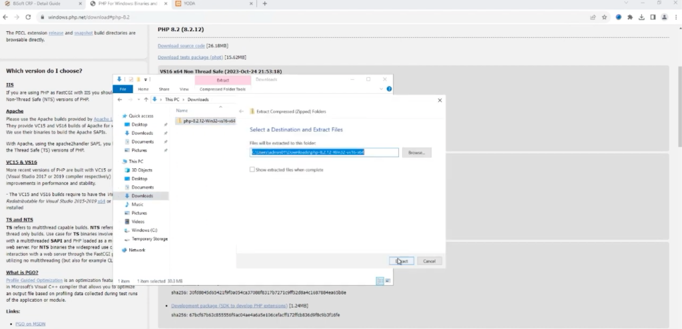The height and width of the screenshot is (329, 682).
Task: Open Videos folder in navigation pane
Action: [137, 222]
